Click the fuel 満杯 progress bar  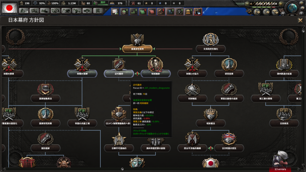click(101, 3)
